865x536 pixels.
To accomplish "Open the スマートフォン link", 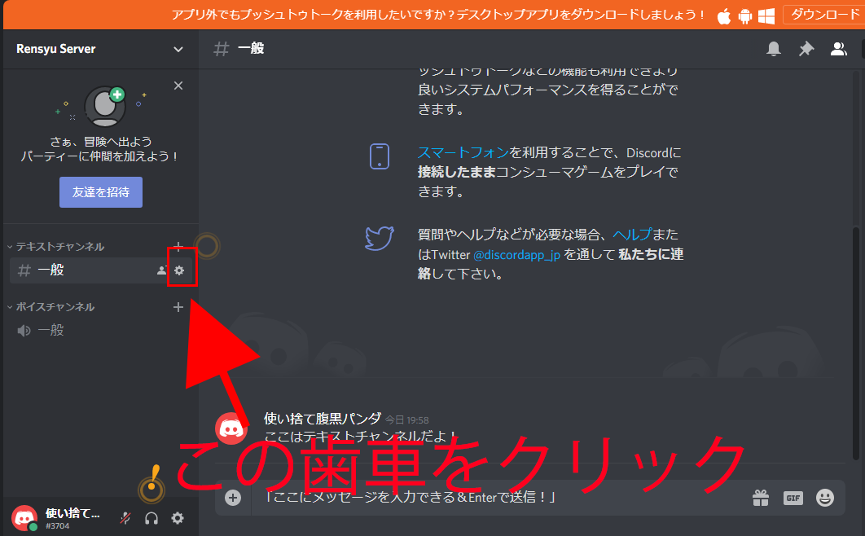I will pos(463,153).
